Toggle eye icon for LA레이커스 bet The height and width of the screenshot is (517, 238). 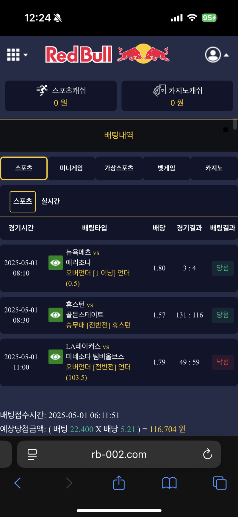tap(56, 357)
